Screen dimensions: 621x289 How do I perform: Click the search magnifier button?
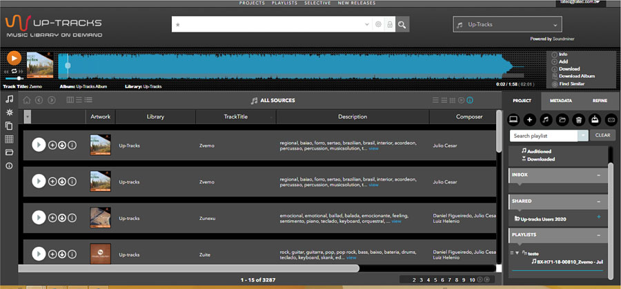pyautogui.click(x=402, y=25)
